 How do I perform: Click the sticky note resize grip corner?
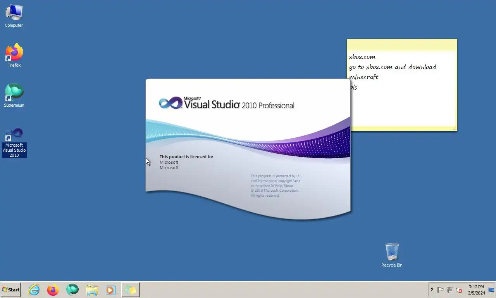point(455,128)
